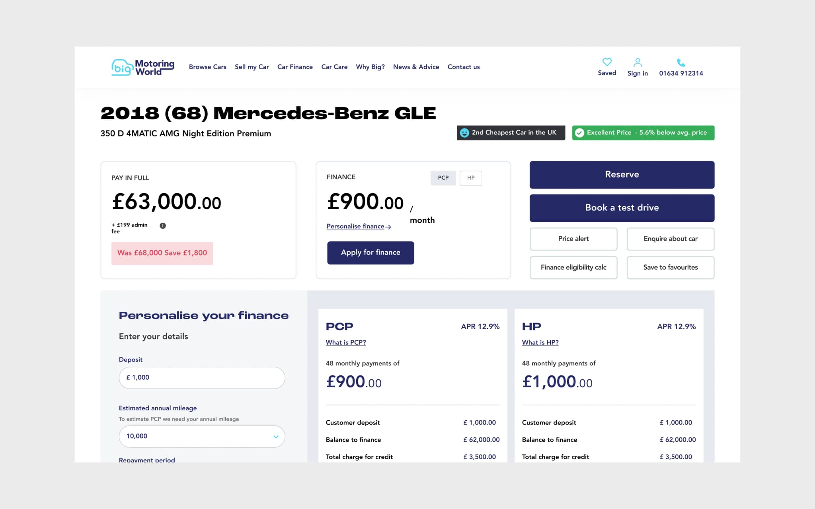The height and width of the screenshot is (509, 815).
Task: Switch finance view to HP
Action: tap(471, 178)
